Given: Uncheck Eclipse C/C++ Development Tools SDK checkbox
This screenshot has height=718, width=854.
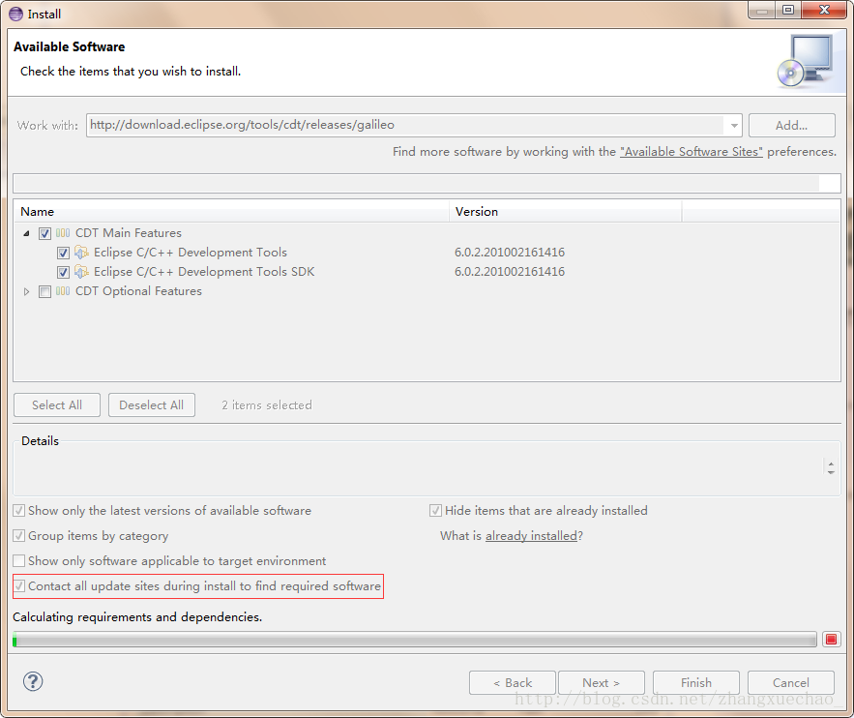Looking at the screenshot, I should point(63,272).
